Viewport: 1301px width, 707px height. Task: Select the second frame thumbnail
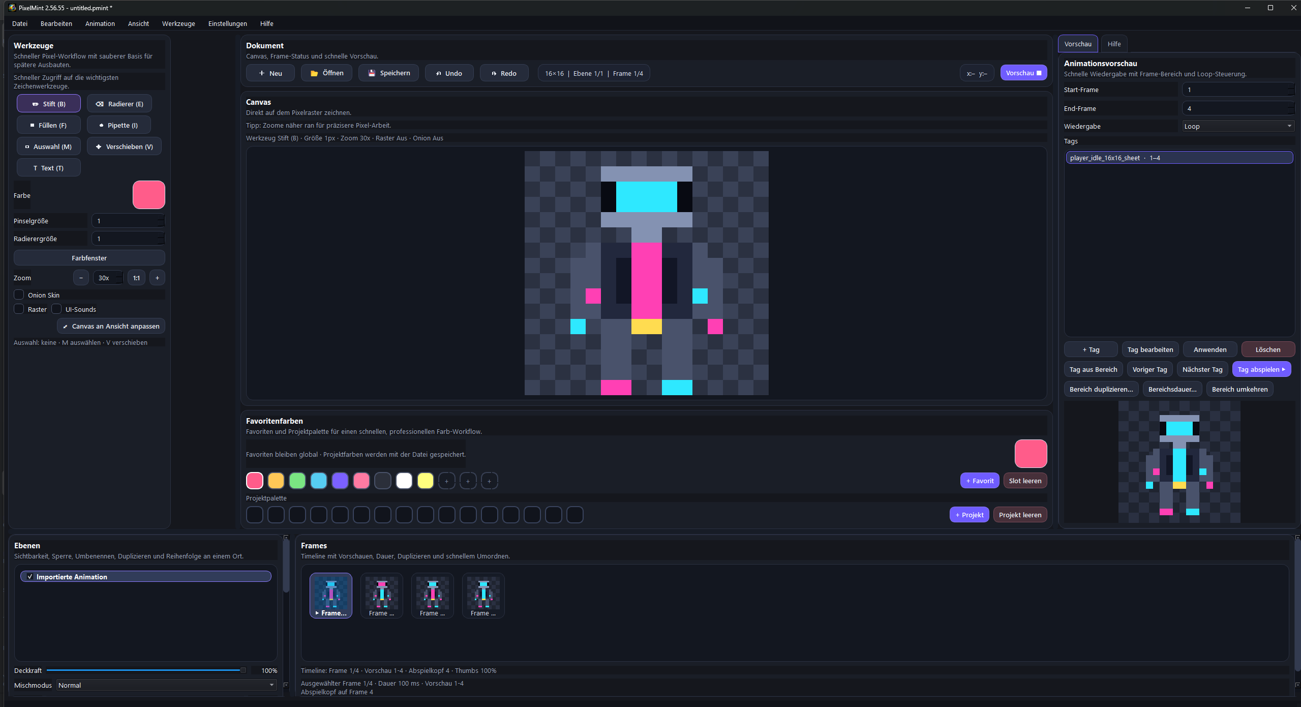381,595
